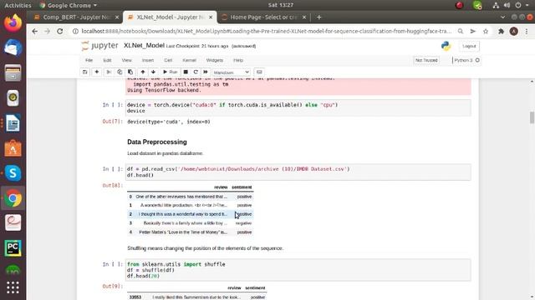The height and width of the screenshot is (300, 535).
Task: Copy selected cells icon
Action: pos(120,72)
